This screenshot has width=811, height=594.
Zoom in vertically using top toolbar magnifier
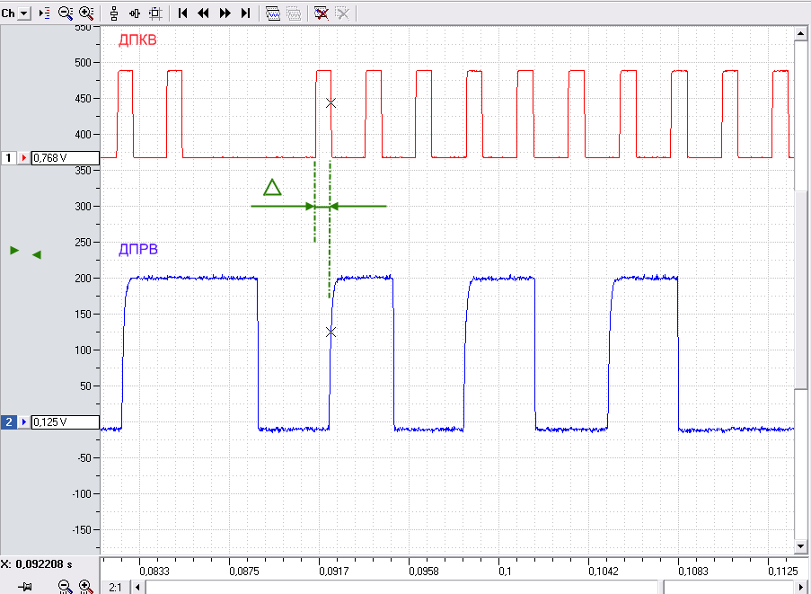(86, 13)
